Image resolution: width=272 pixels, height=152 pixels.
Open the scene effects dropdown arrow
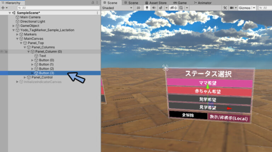(166, 8)
